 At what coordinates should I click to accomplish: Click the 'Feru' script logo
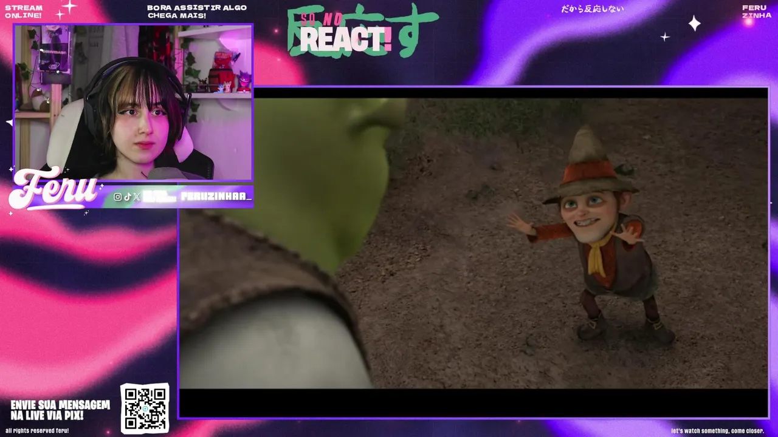[53, 188]
